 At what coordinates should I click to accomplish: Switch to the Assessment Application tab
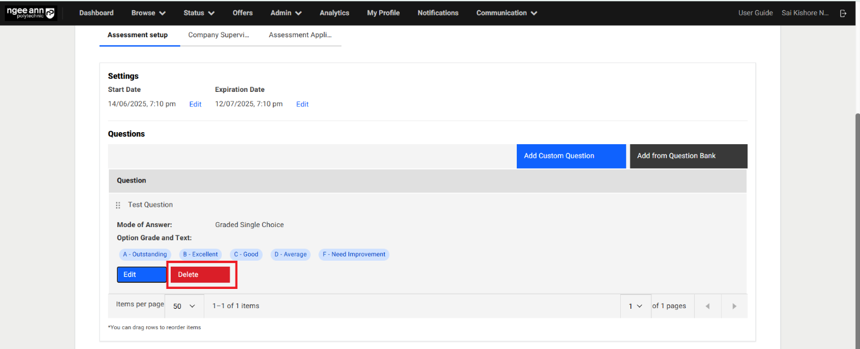click(x=300, y=35)
